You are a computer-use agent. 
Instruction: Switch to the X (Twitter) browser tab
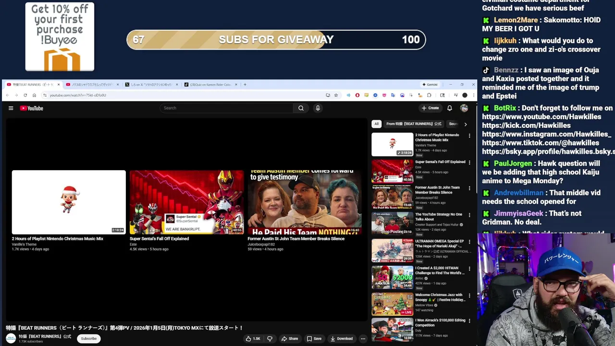coord(151,85)
